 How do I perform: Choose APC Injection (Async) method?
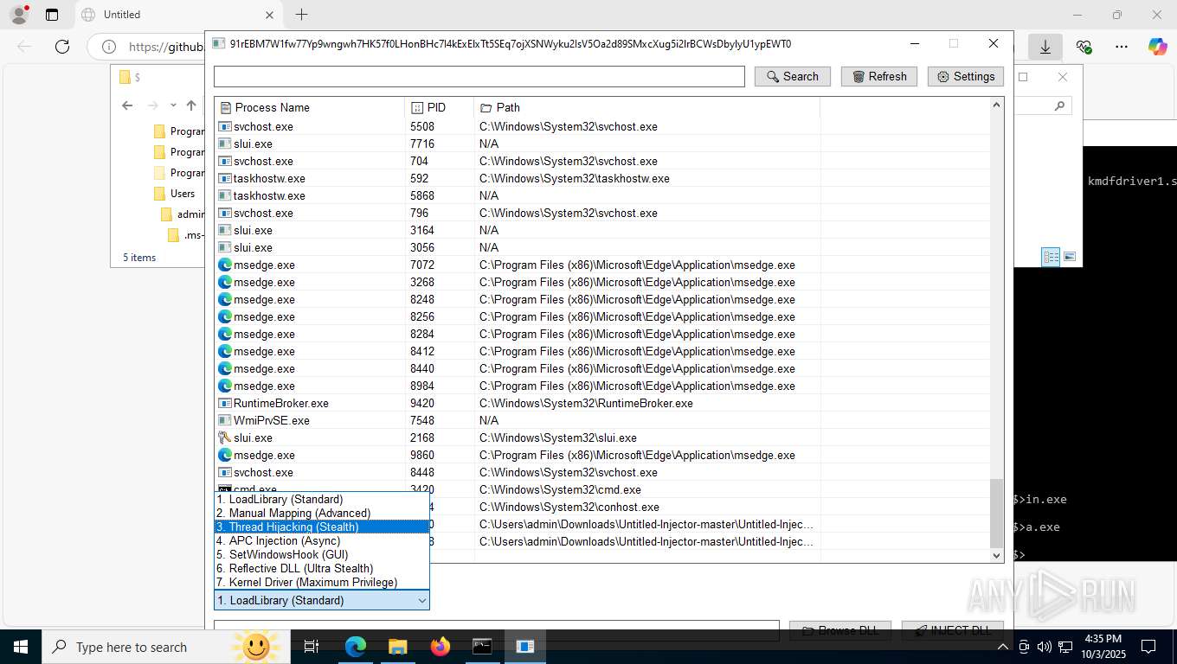point(321,540)
